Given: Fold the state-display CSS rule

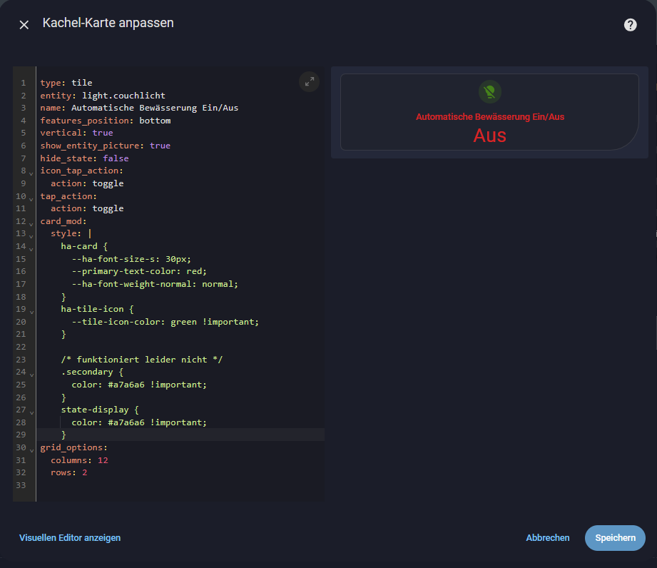Looking at the screenshot, I should click(31, 411).
